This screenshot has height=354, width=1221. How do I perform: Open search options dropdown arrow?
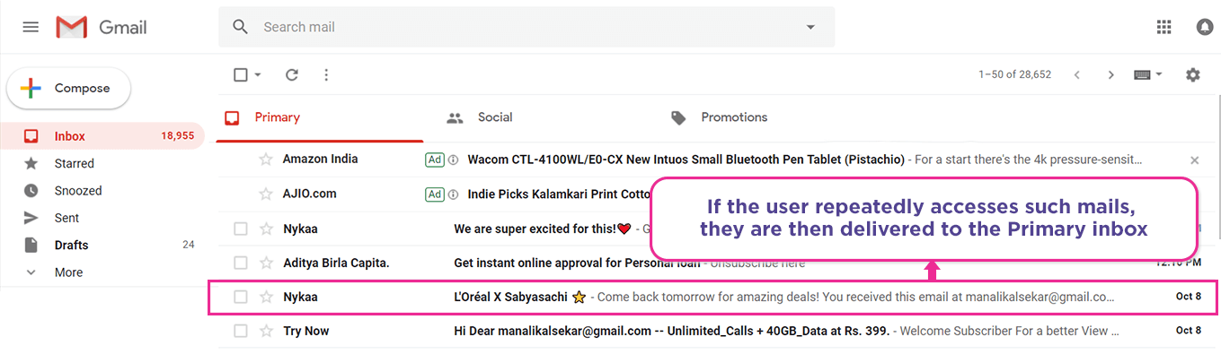pos(810,27)
